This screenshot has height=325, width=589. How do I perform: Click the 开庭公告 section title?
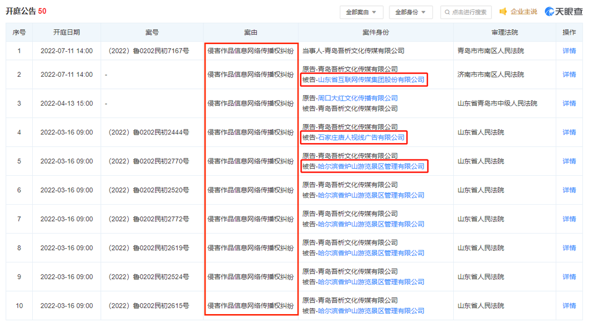21,11
